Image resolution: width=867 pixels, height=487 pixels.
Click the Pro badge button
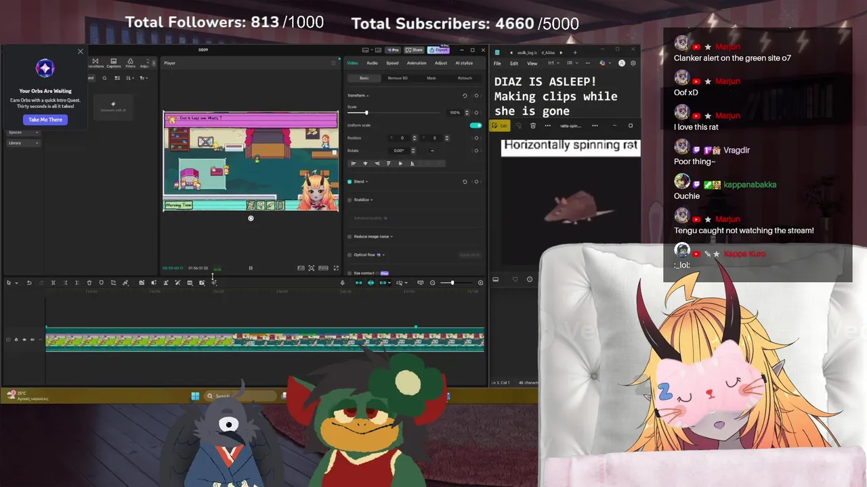(393, 50)
